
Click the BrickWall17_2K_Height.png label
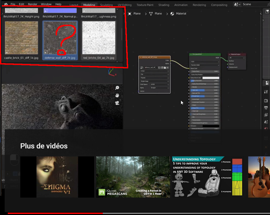(21, 17)
